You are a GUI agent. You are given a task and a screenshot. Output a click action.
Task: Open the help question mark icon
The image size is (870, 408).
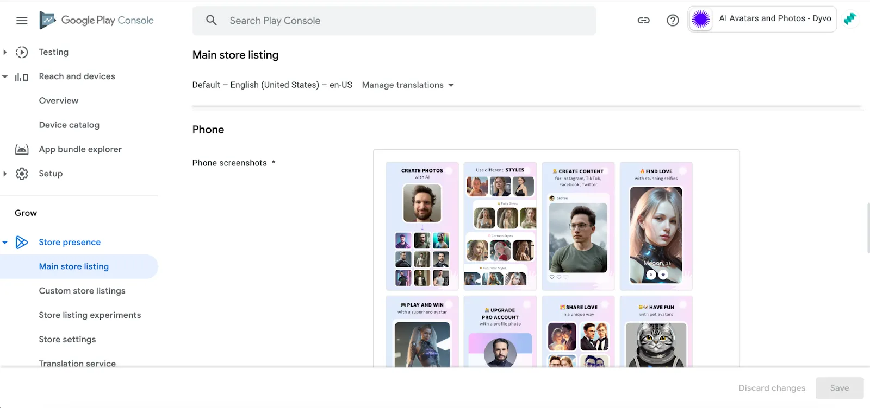673,21
